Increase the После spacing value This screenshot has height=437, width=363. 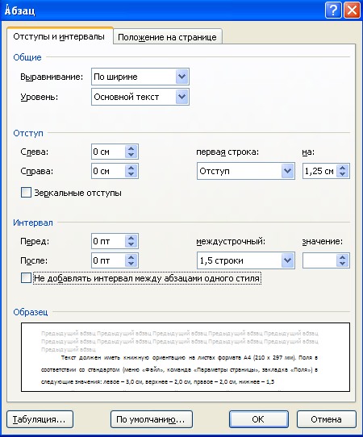point(131,257)
